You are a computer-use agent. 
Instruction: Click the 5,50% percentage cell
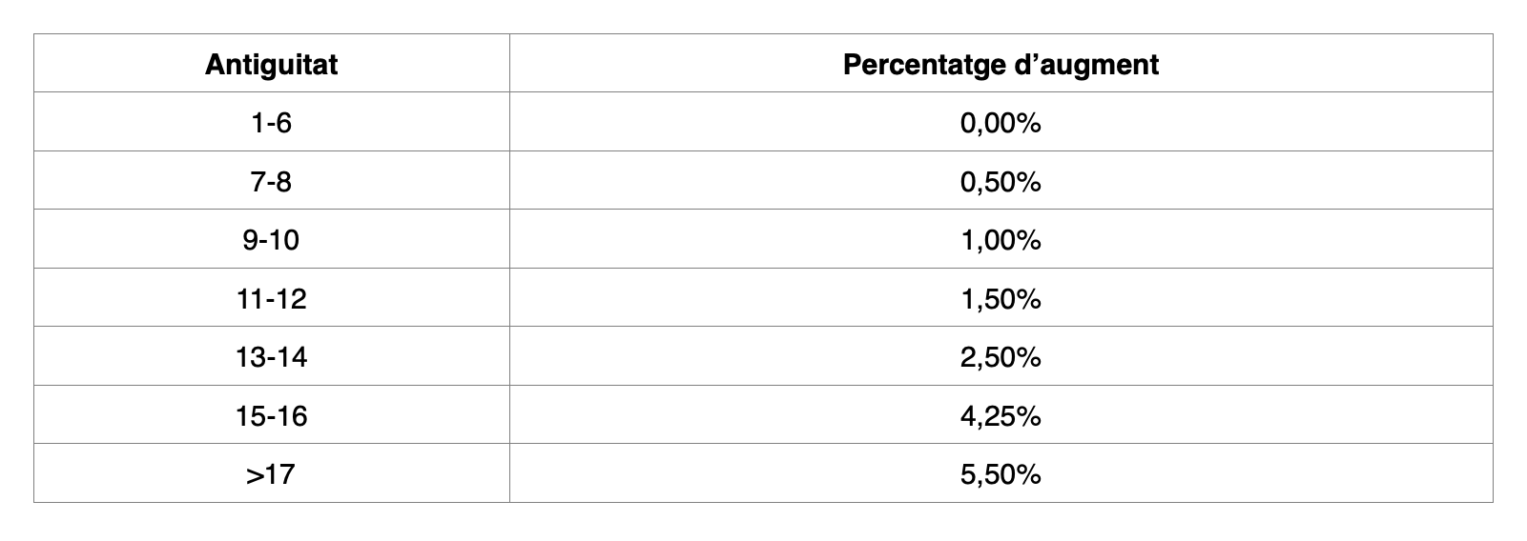[1001, 474]
